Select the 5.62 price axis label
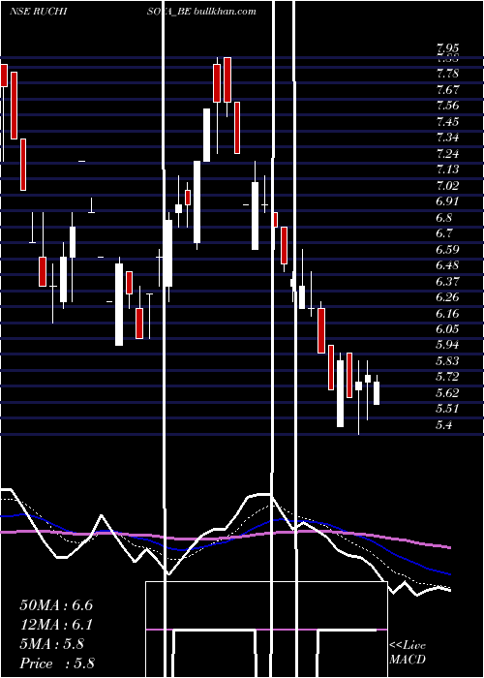Viewport: 484px width, 678px height. point(447,393)
